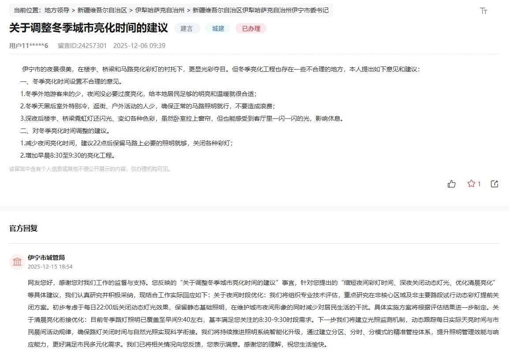Click the username 用户11*****6
Image resolution: width=509 pixels, height=354 pixels.
coord(29,46)
